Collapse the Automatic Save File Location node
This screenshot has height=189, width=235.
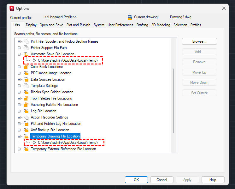tap(19, 54)
